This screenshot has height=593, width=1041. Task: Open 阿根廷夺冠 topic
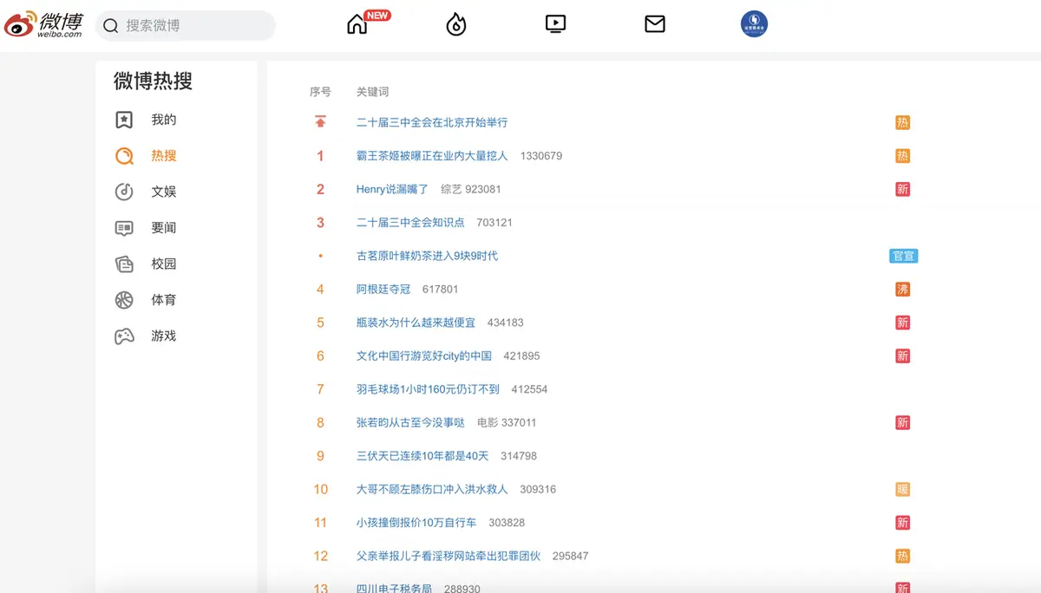pyautogui.click(x=383, y=290)
